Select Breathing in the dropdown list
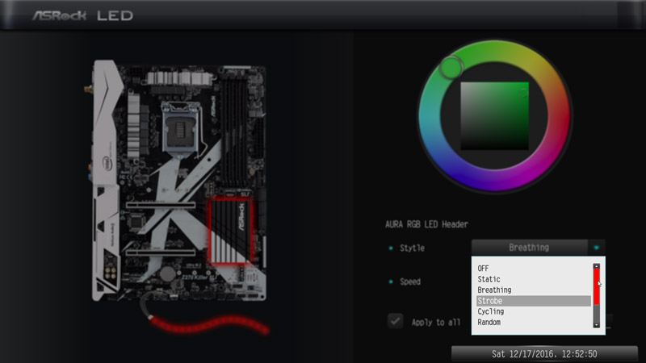The image size is (646, 363). 494,290
